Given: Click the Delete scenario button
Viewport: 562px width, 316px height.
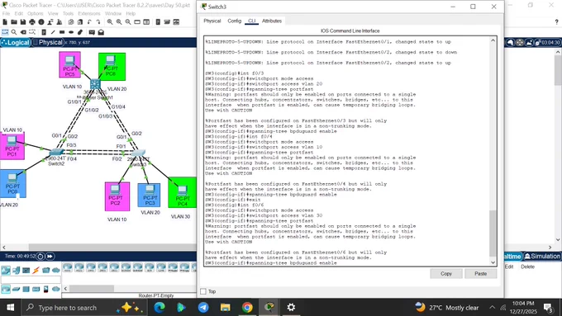Looking at the screenshot, I should click(527, 266).
